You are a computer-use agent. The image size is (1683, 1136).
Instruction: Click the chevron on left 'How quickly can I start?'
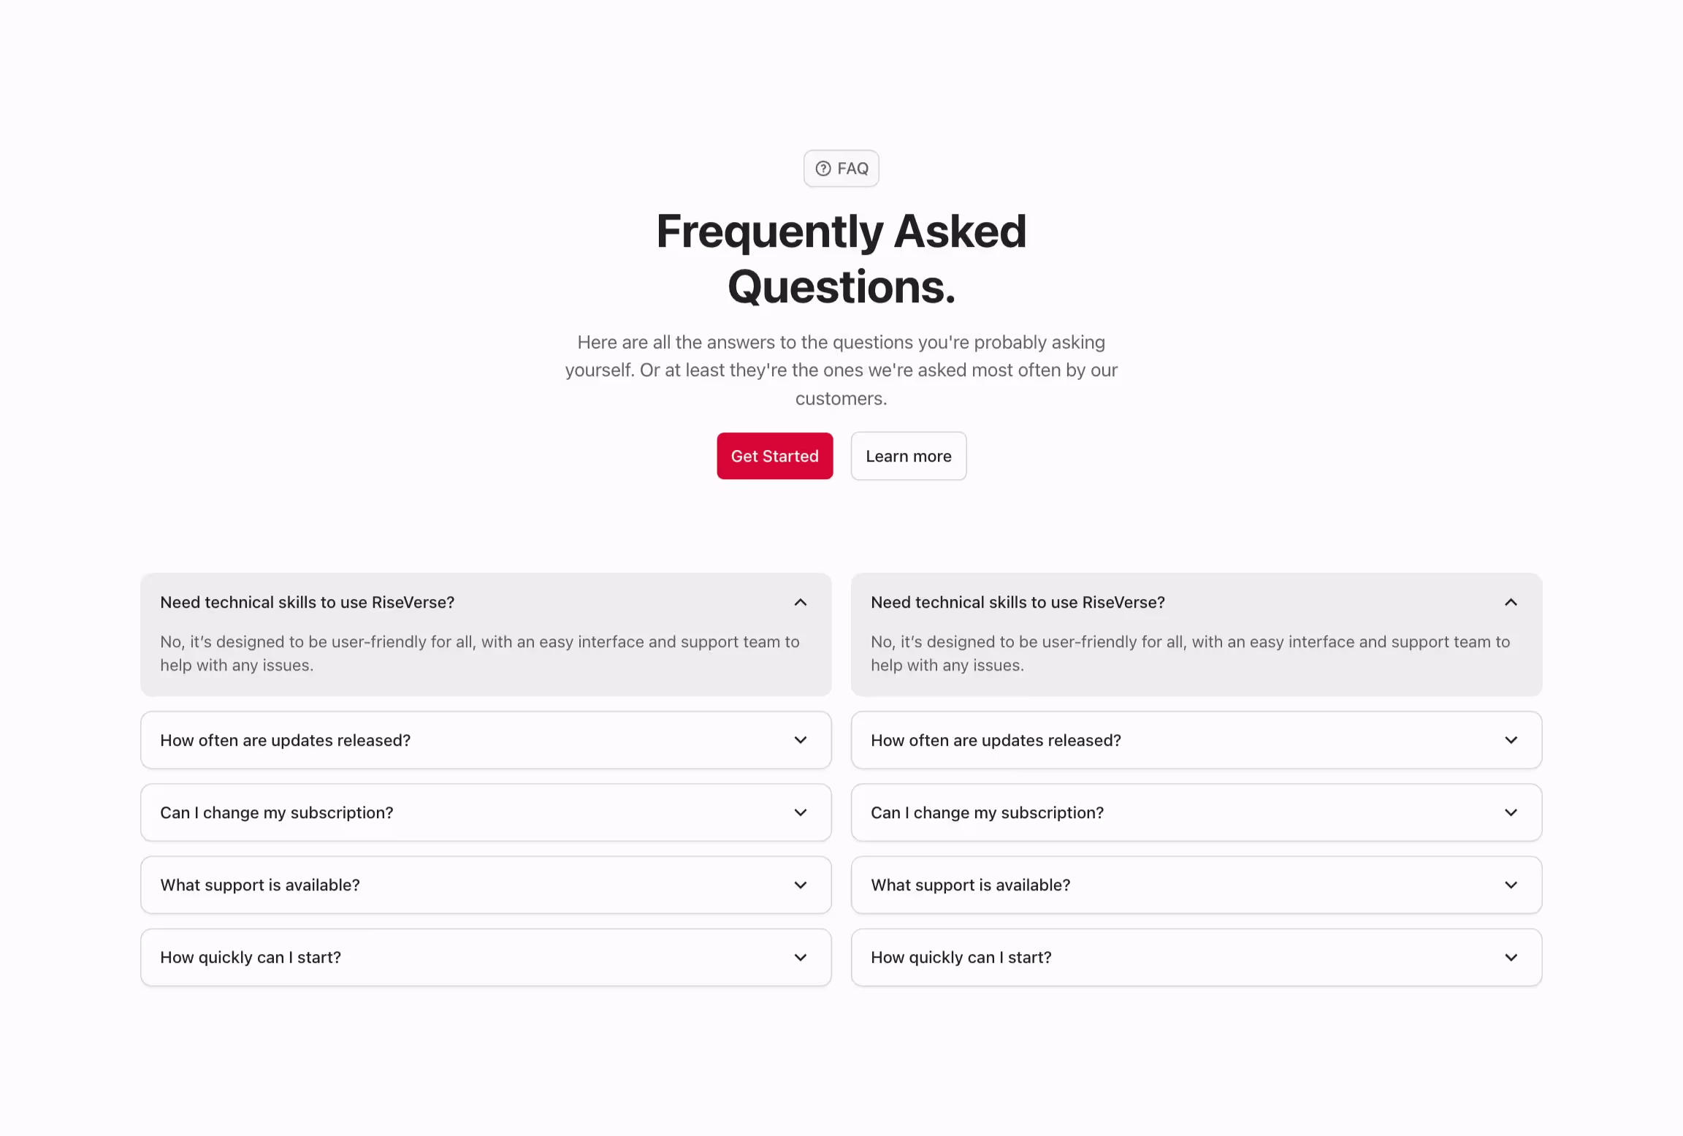click(x=801, y=957)
